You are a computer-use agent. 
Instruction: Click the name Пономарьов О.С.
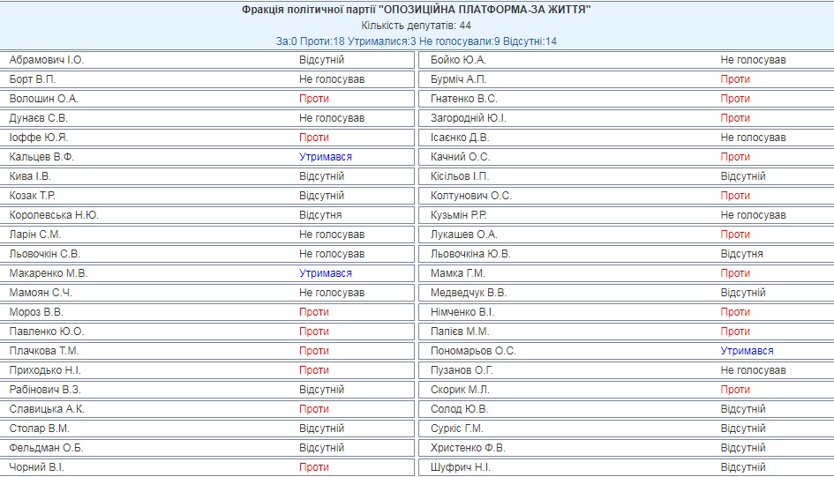[x=473, y=351]
